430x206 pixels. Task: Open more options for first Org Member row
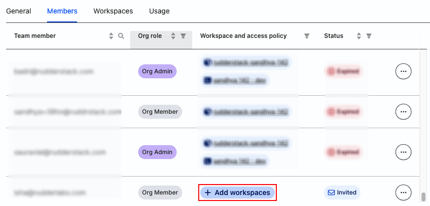coord(403,112)
